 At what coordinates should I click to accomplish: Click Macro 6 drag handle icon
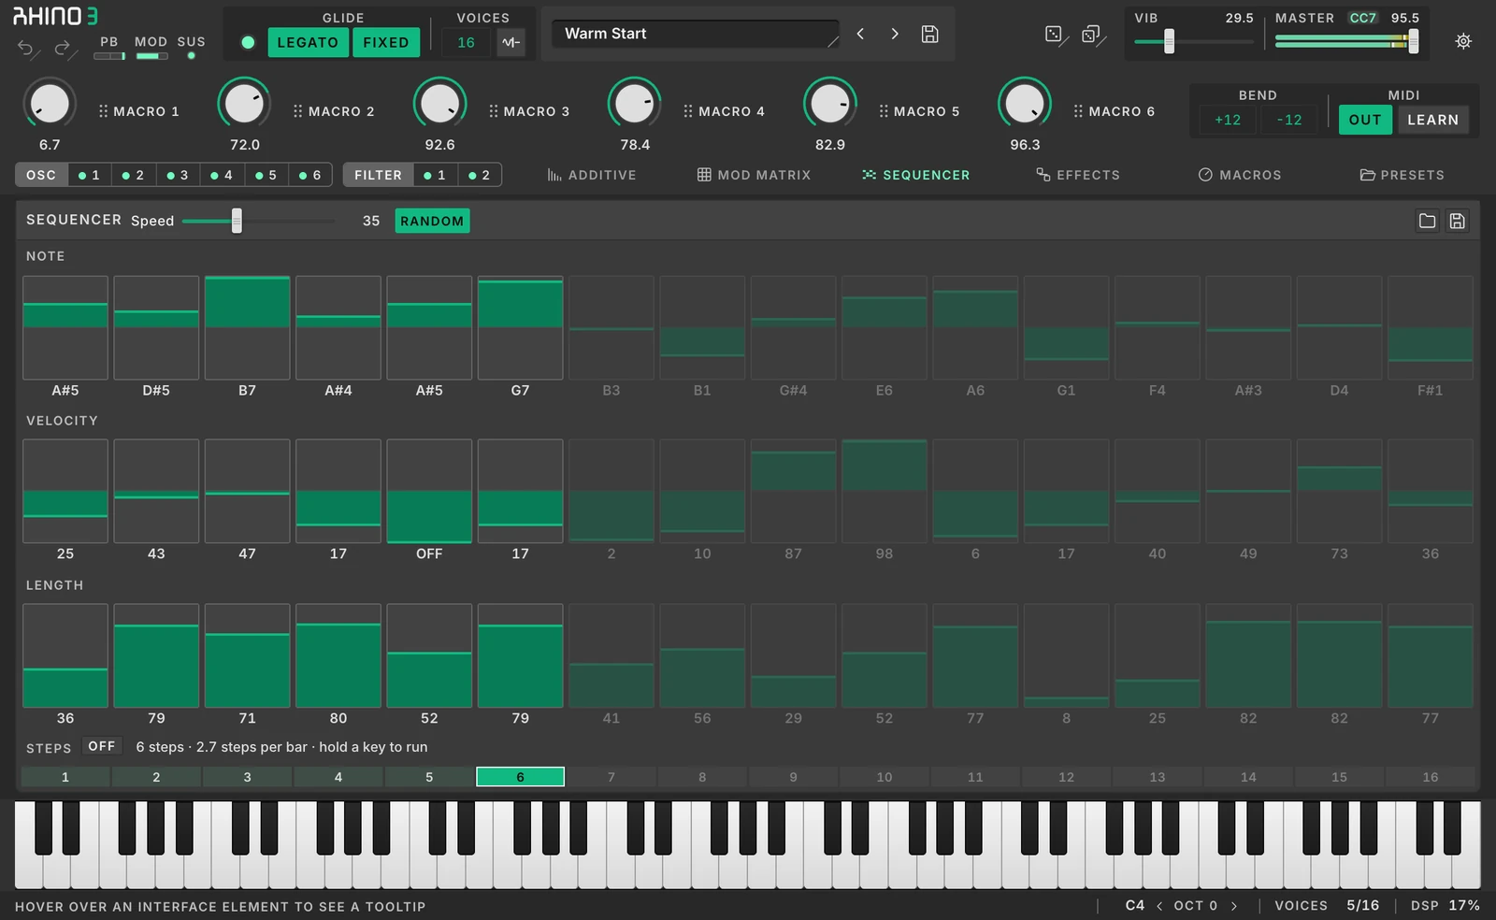pos(1077,111)
